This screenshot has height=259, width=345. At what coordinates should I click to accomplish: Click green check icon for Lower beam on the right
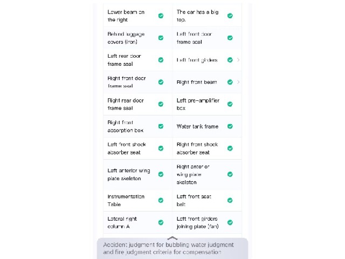coord(161,16)
